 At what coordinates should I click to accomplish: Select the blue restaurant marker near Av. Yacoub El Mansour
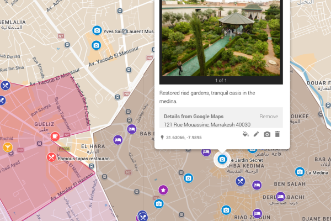click(x=6, y=86)
